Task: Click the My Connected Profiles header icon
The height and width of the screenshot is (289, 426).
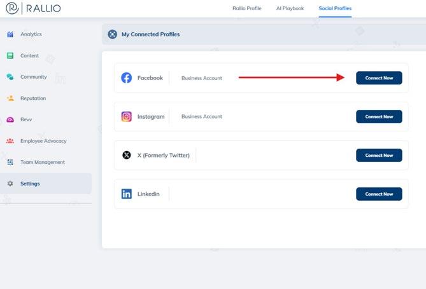Action: coord(113,34)
